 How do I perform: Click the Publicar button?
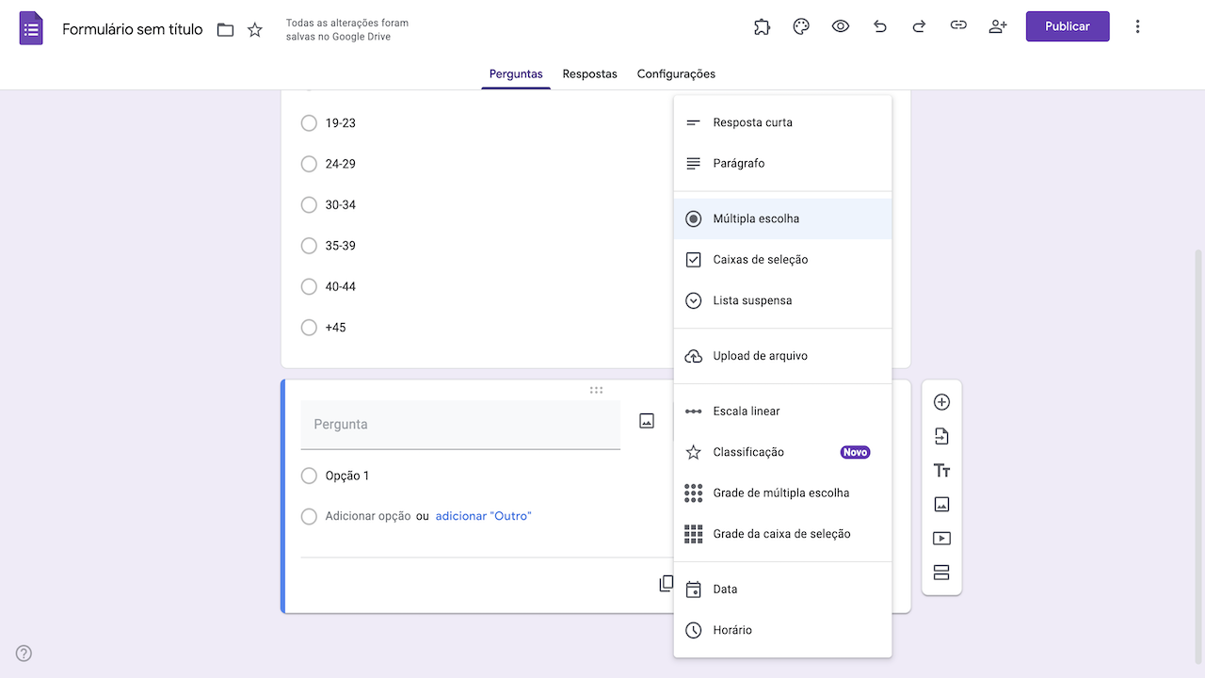point(1067,26)
